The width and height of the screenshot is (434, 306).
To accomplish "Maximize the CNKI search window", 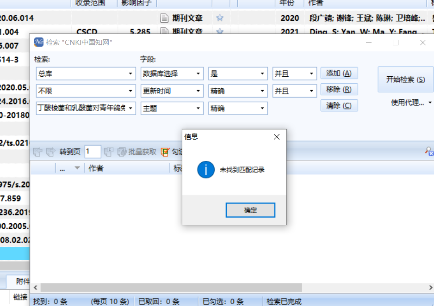I will coord(396,43).
